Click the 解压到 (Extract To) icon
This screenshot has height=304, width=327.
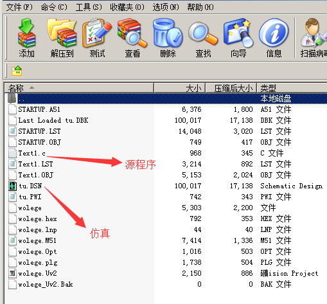62,38
